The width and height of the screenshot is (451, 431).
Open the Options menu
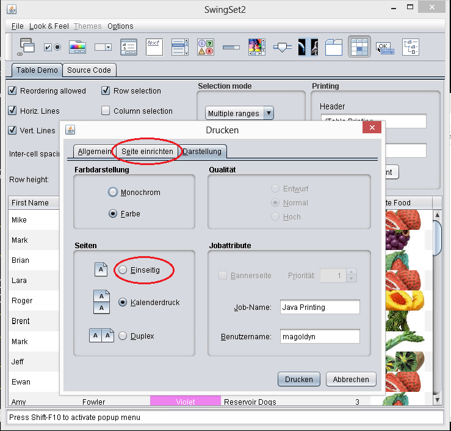(120, 26)
